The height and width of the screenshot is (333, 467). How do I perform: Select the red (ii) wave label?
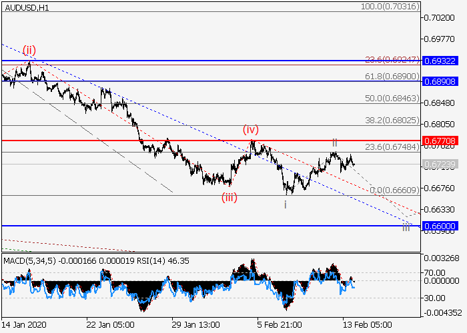click(29, 50)
